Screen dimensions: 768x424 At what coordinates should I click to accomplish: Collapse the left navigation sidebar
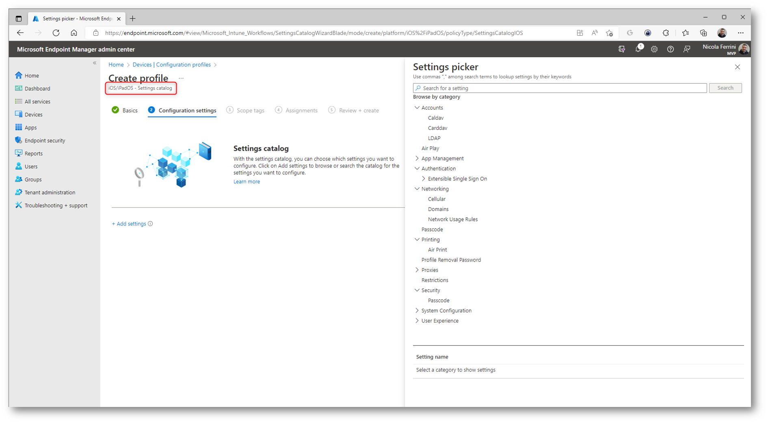tap(95, 63)
